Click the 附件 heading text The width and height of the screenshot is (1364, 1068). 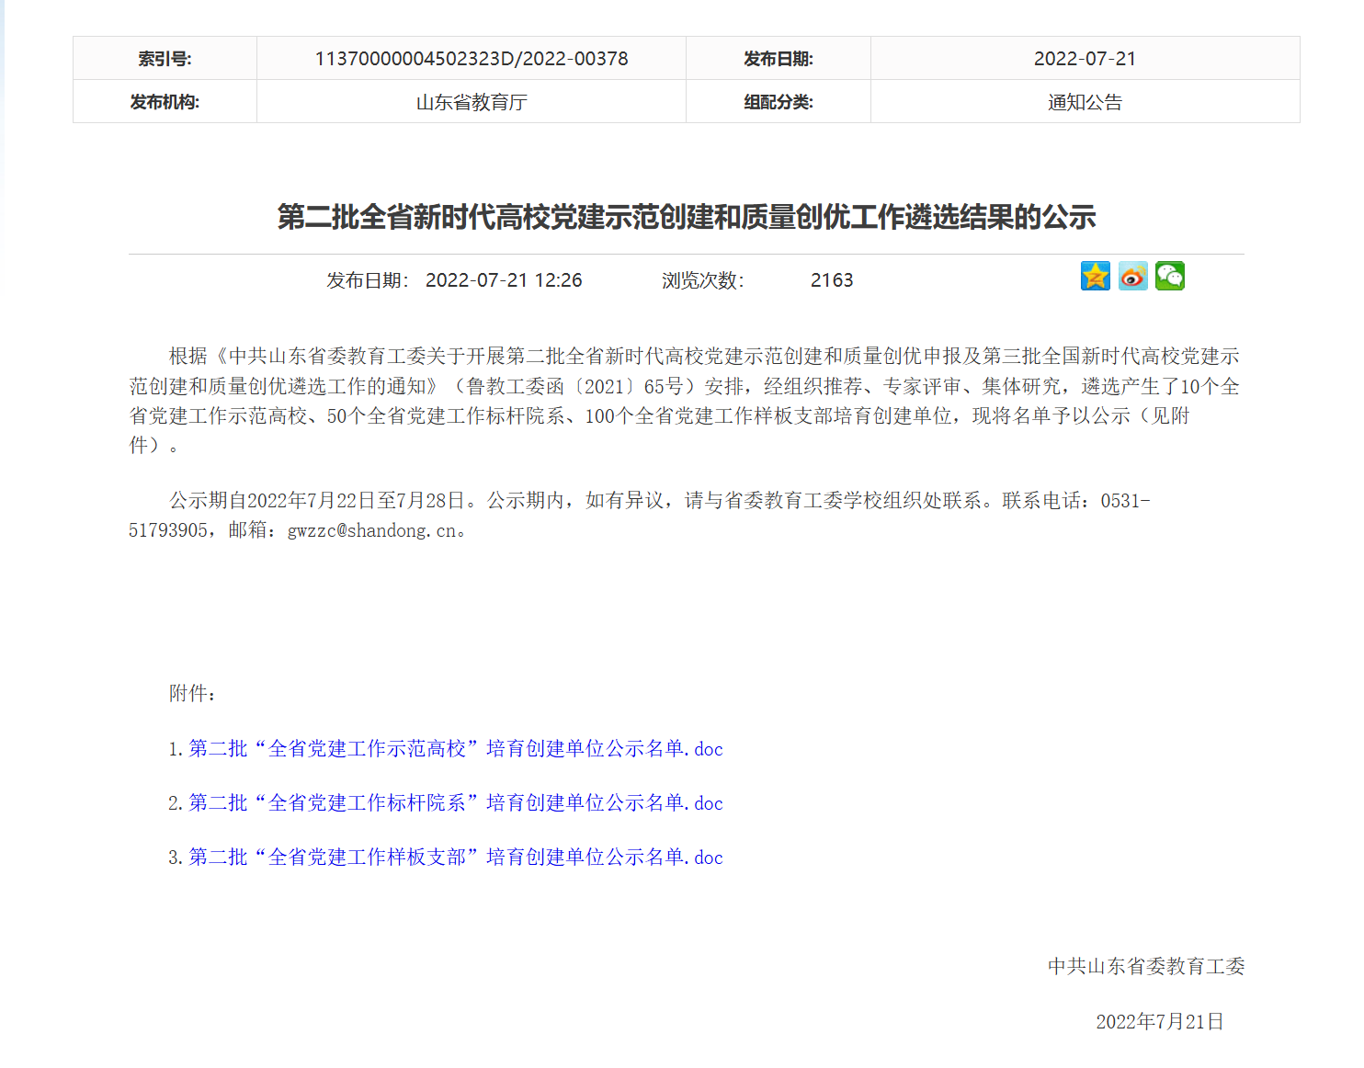[192, 694]
